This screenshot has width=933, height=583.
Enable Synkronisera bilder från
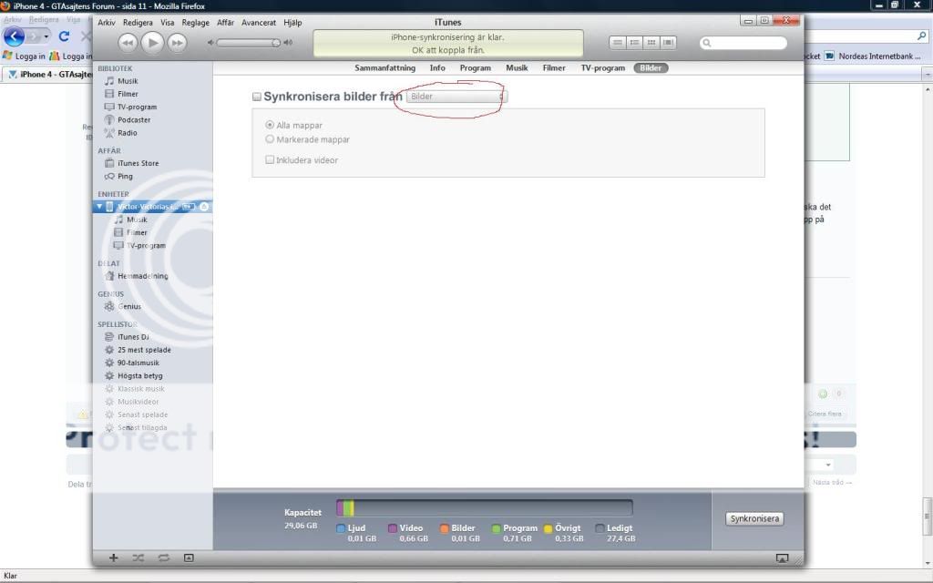(x=257, y=97)
